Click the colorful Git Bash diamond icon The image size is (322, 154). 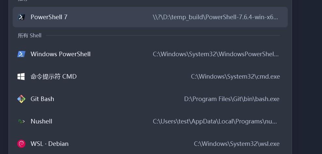pyautogui.click(x=21, y=99)
